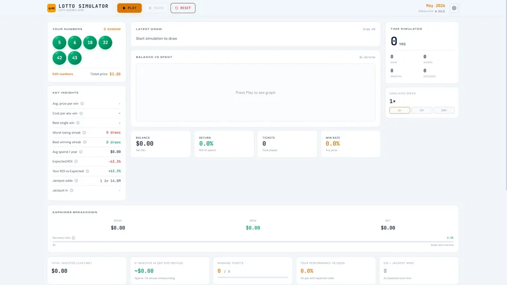Image resolution: width=507 pixels, height=285 pixels.
Task: Show info for Cost per any win
Action: (81, 113)
